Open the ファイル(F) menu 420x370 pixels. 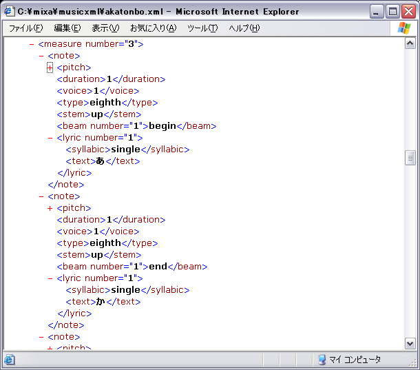[25, 28]
